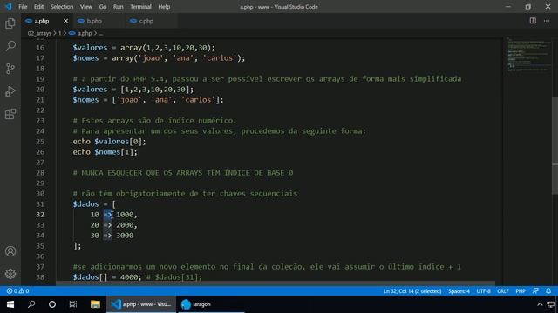Change indentation via Spaces: 4
Image resolution: width=558 pixels, height=313 pixels.
[459, 291]
